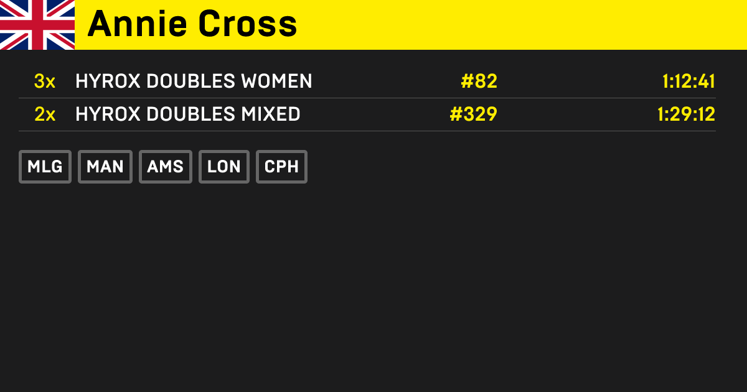Select the 1:12:41 best time
Screen dimensions: 747x392
(x=687, y=81)
